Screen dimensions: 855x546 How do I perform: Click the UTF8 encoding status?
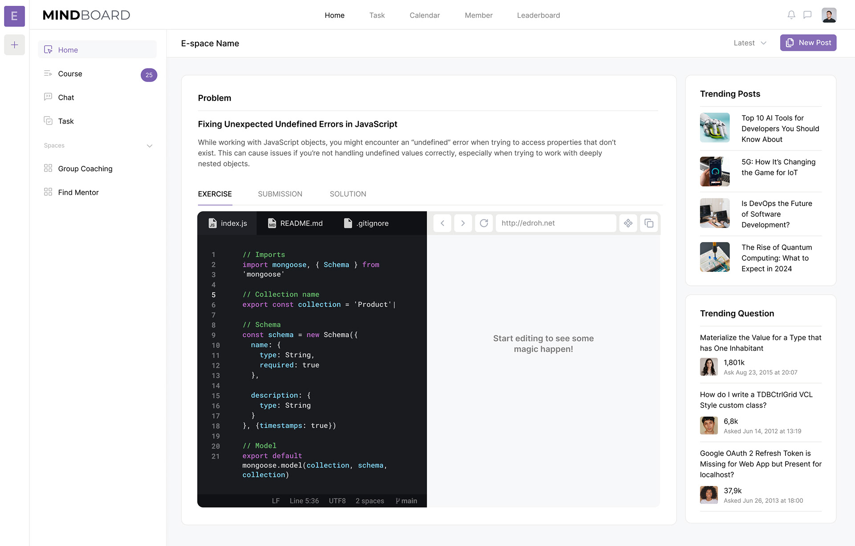(x=337, y=501)
